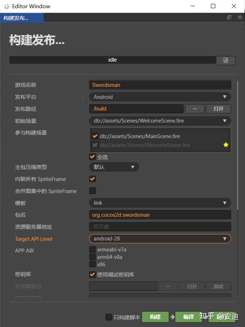Click the ... button beside keystore path
245x327 pixels.
pyautogui.click(x=168, y=286)
